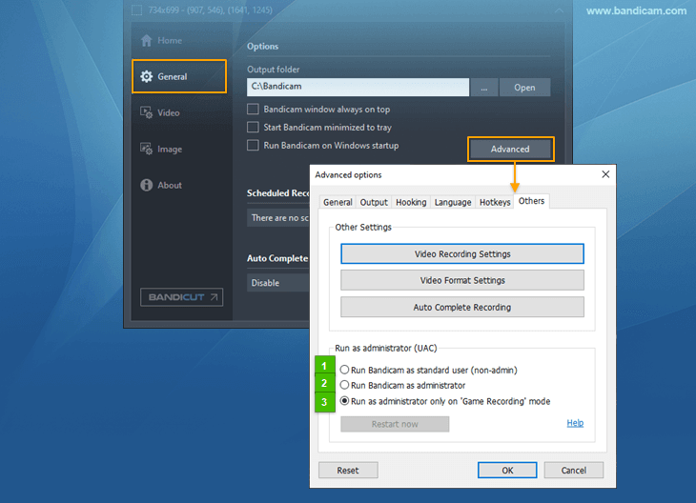Image resolution: width=696 pixels, height=503 pixels.
Task: Switch to the General tab in Advanced options
Action: click(x=338, y=202)
